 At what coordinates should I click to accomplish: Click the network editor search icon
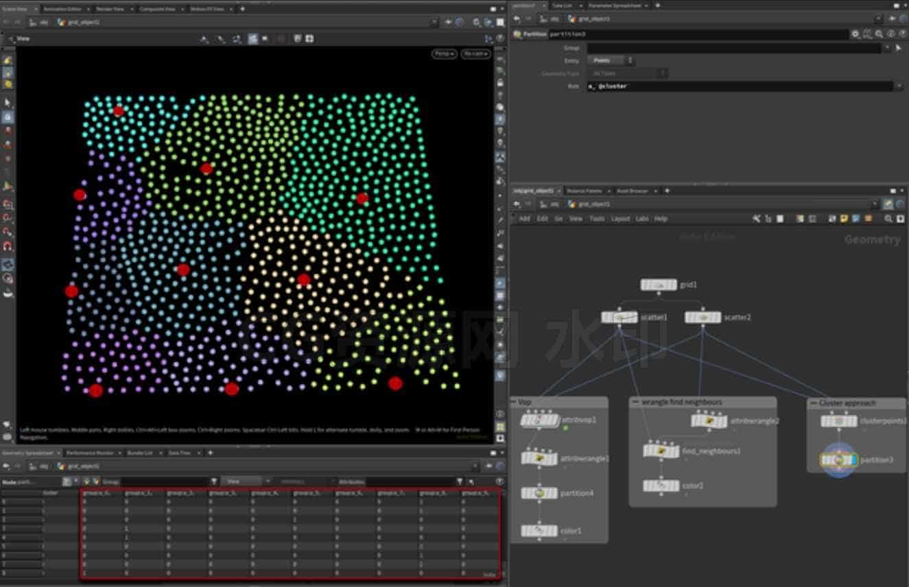[888, 219]
